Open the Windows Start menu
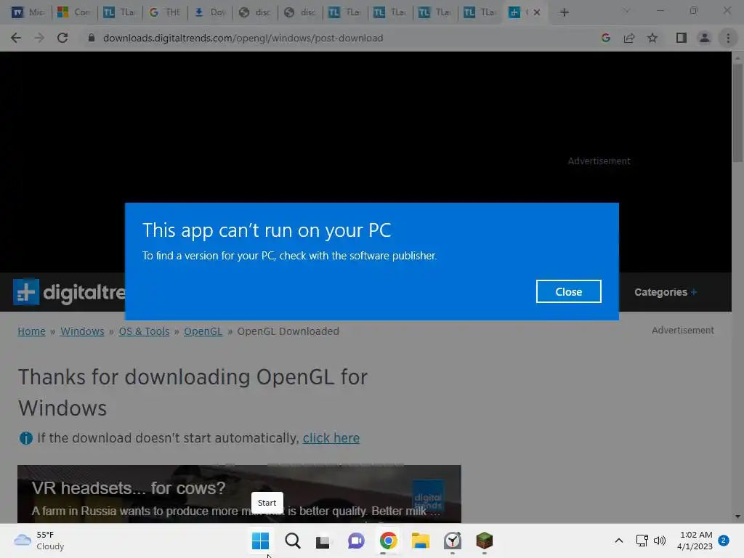This screenshot has width=744, height=558. pos(261,541)
